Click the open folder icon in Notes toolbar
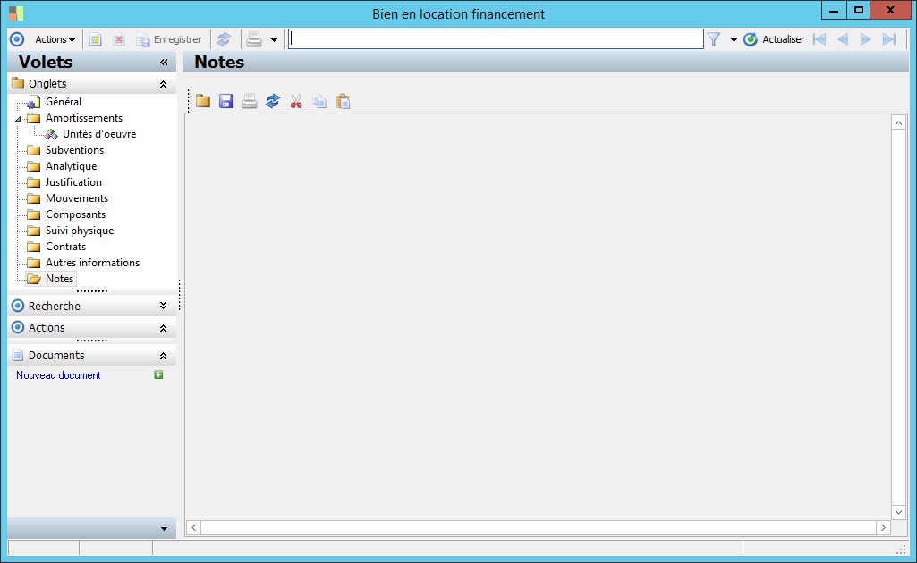This screenshot has height=563, width=917. pyautogui.click(x=203, y=101)
